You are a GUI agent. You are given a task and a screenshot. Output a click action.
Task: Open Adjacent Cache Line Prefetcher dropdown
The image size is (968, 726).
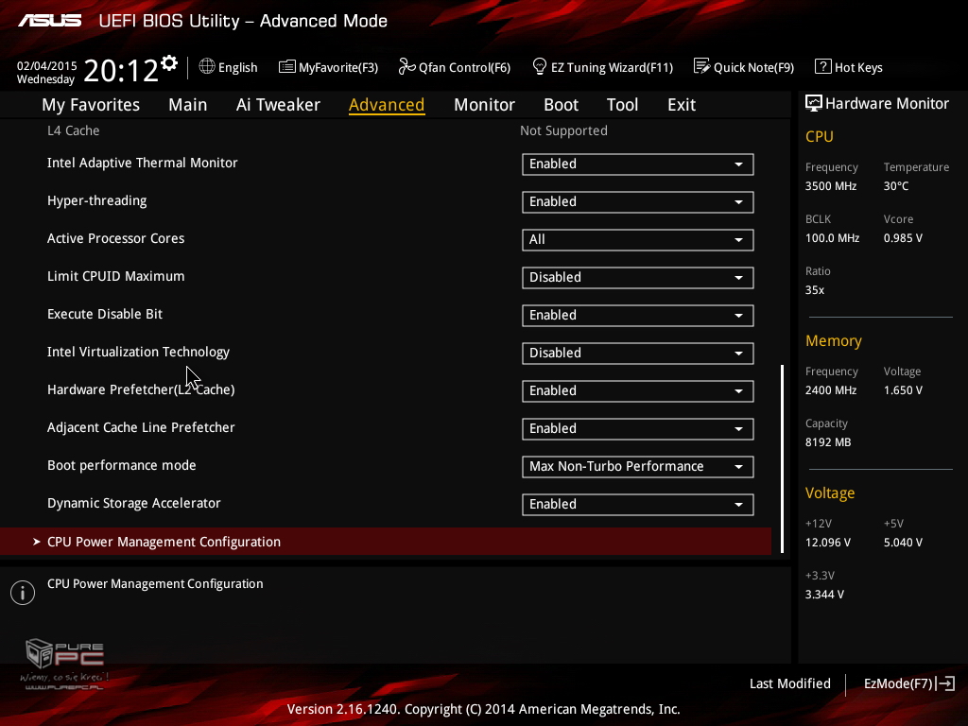(x=638, y=428)
